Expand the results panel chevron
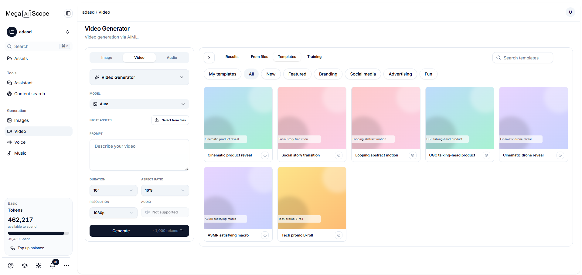Image resolution: width=582 pixels, height=275 pixels. pos(209,58)
